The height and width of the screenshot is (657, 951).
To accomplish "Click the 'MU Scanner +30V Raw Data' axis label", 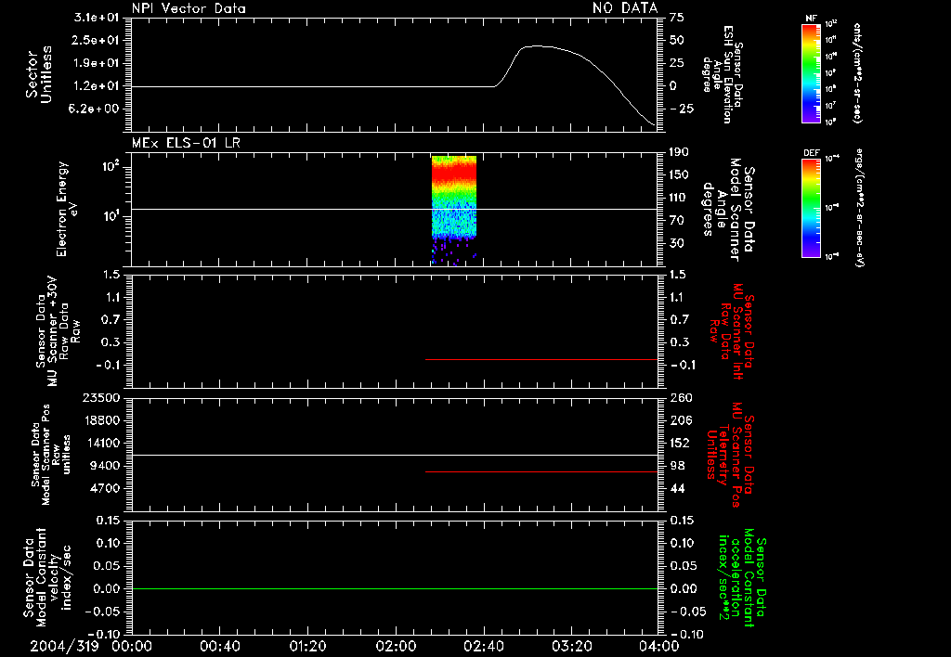I will click(57, 331).
